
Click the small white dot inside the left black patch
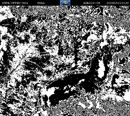pos(28,78)
